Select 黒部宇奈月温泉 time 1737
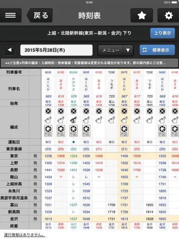The image size is (179, 239). [x=124, y=198]
